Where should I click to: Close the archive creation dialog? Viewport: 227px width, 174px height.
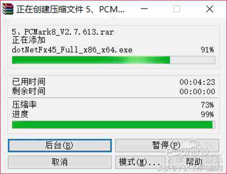(x=210, y=9)
